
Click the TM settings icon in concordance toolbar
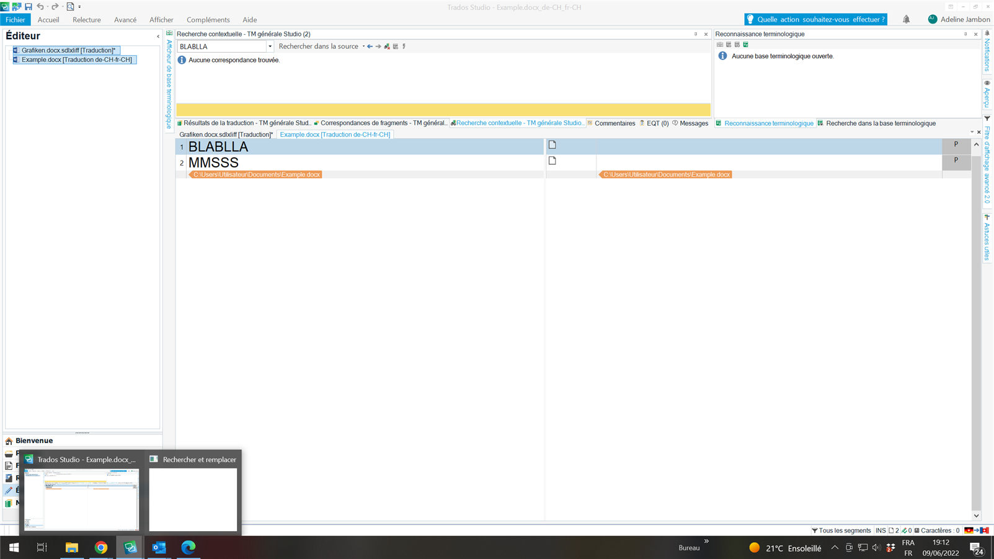point(396,46)
